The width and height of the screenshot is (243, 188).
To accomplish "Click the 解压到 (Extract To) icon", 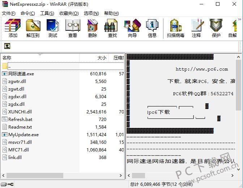I will point(33,28).
